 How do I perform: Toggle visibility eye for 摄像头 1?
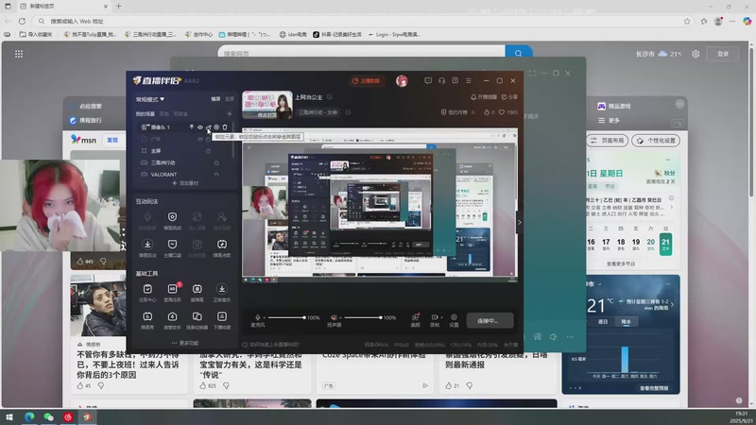[200, 127]
